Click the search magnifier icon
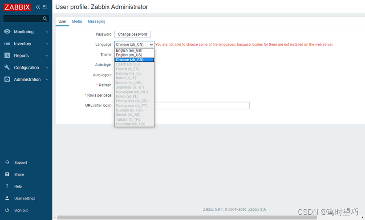Viewport: 365px width, 220px height. (45, 18)
